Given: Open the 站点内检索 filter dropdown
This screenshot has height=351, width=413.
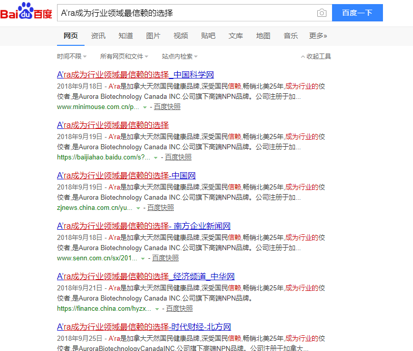Looking at the screenshot, I should (180, 57).
